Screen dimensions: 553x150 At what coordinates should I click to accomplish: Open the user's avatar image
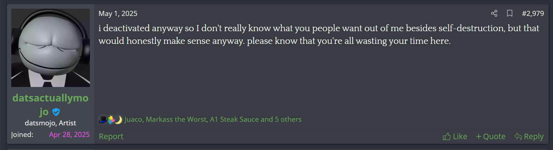51,48
